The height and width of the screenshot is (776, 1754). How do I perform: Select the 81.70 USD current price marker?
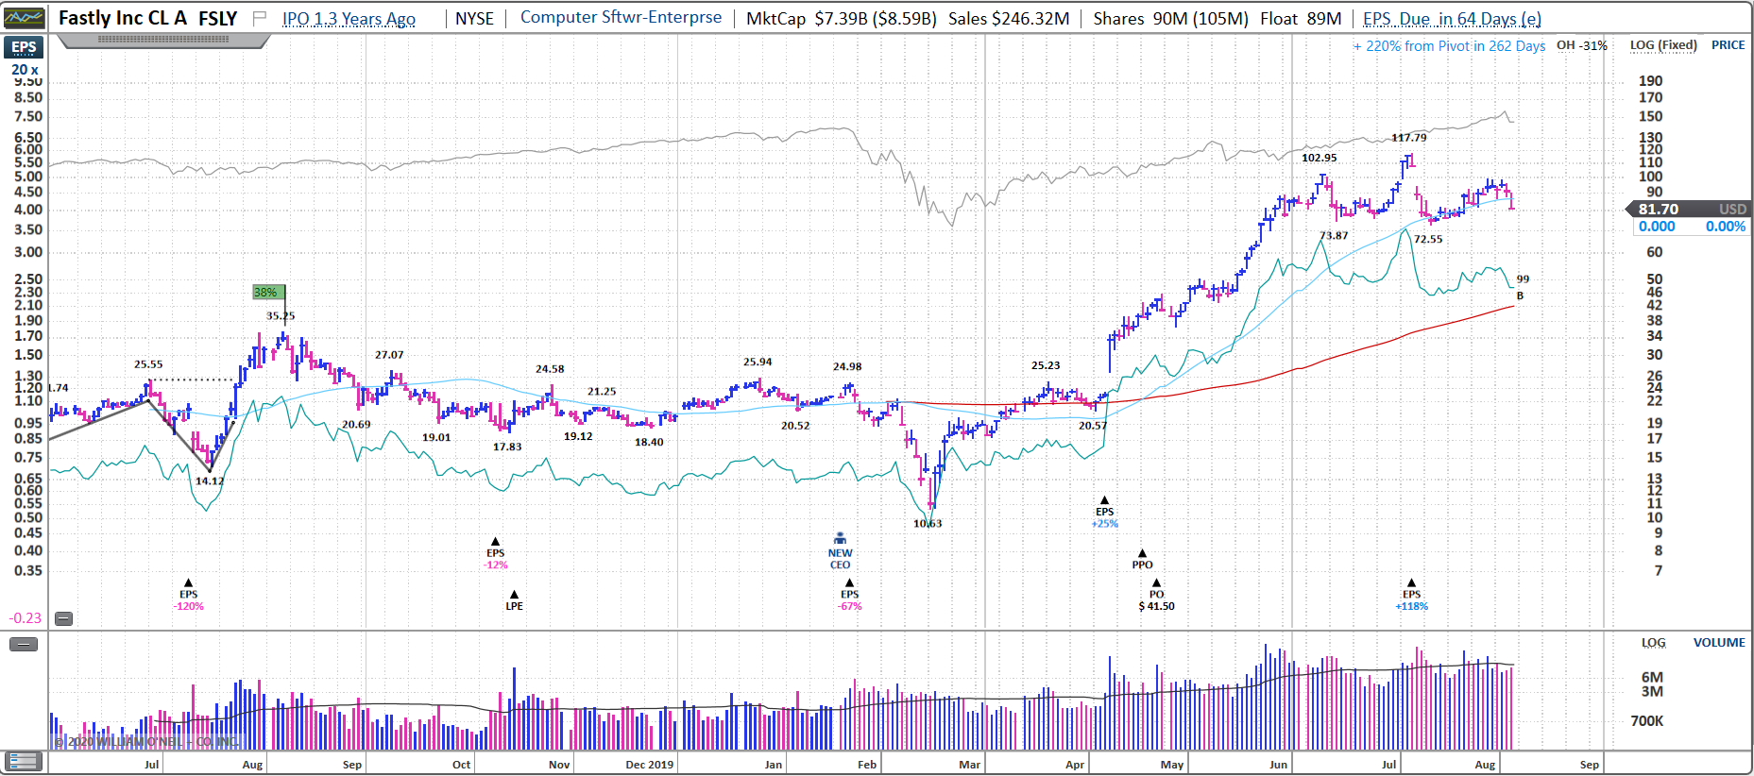[1687, 209]
